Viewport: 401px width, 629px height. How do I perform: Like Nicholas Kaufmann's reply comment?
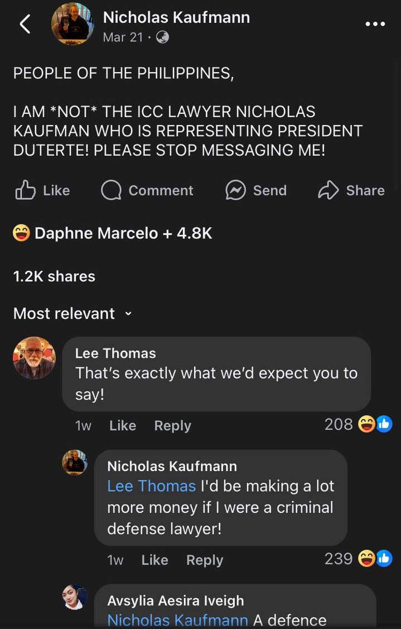[x=154, y=560]
